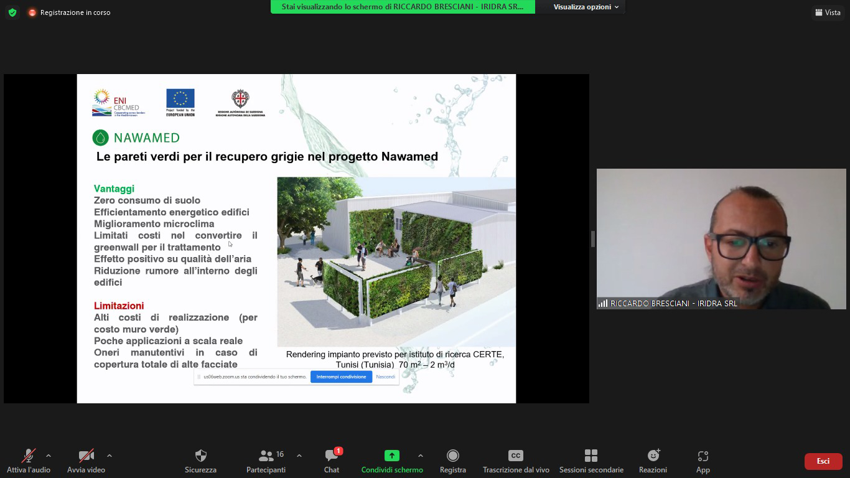
Task: Expand the Visualizza opzioni dropdown
Action: (586, 7)
